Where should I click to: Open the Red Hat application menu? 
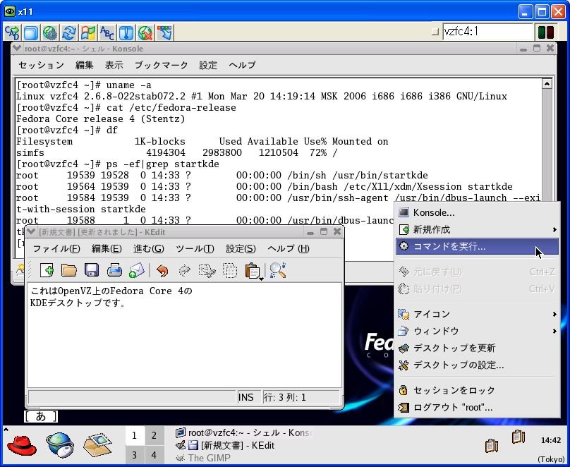[22, 444]
